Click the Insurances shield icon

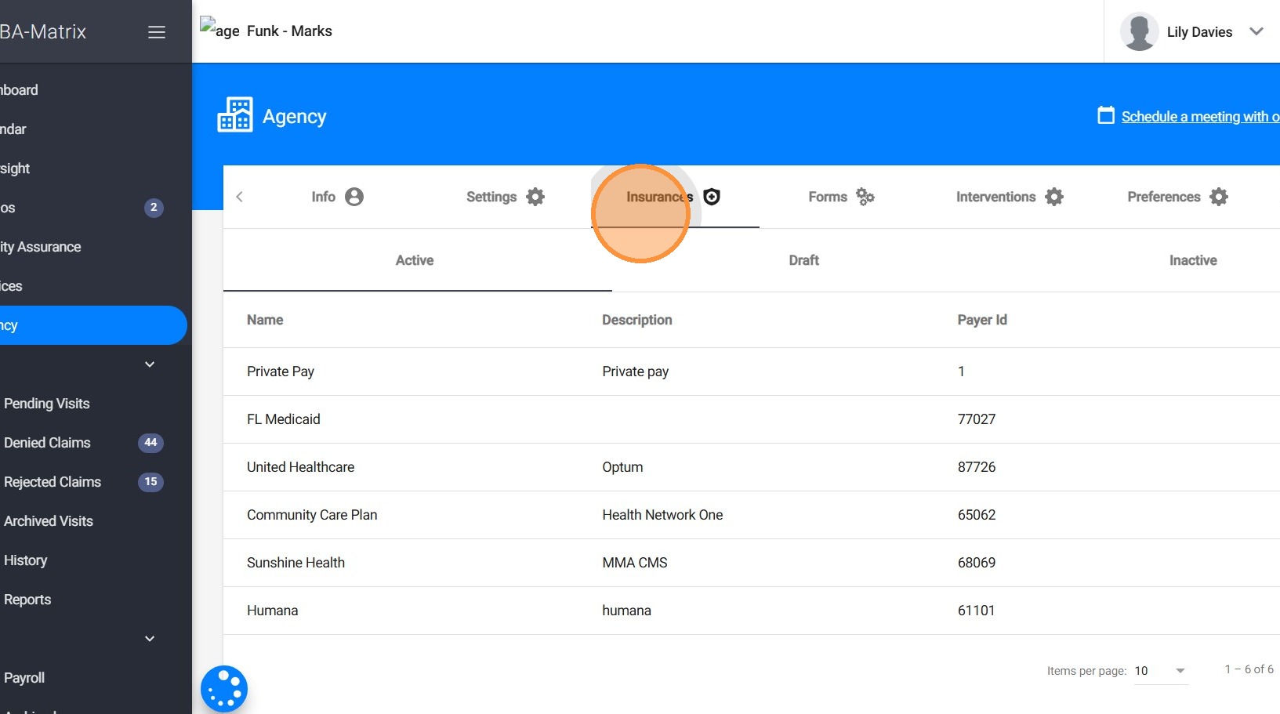[712, 197]
